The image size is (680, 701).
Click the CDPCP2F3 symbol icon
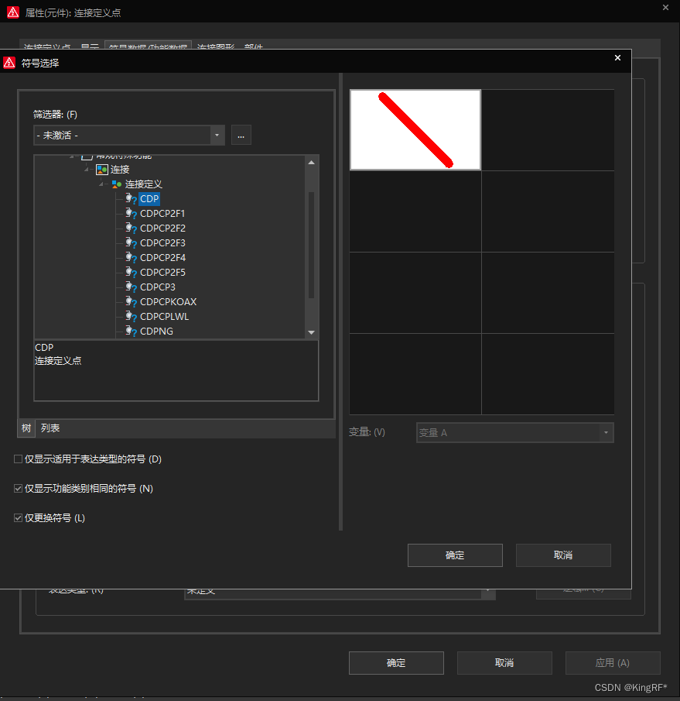pos(131,242)
